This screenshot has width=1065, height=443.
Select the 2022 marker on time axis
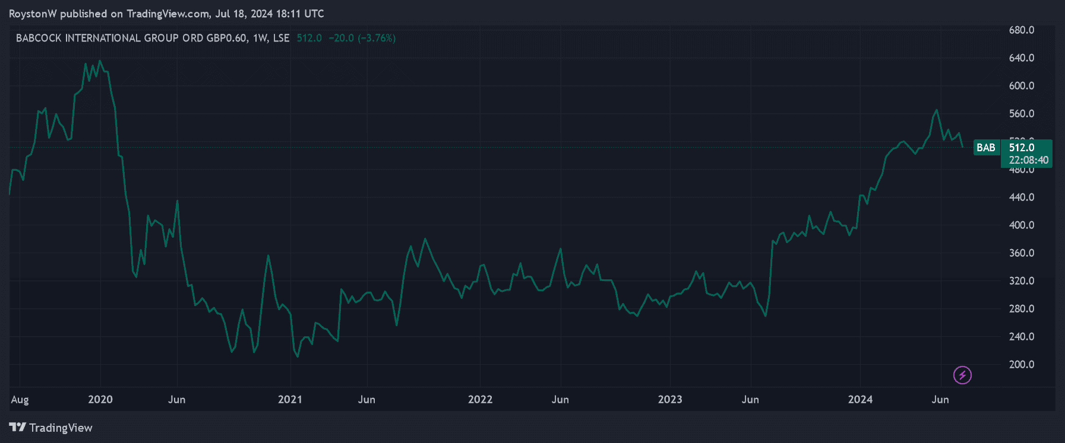point(480,399)
